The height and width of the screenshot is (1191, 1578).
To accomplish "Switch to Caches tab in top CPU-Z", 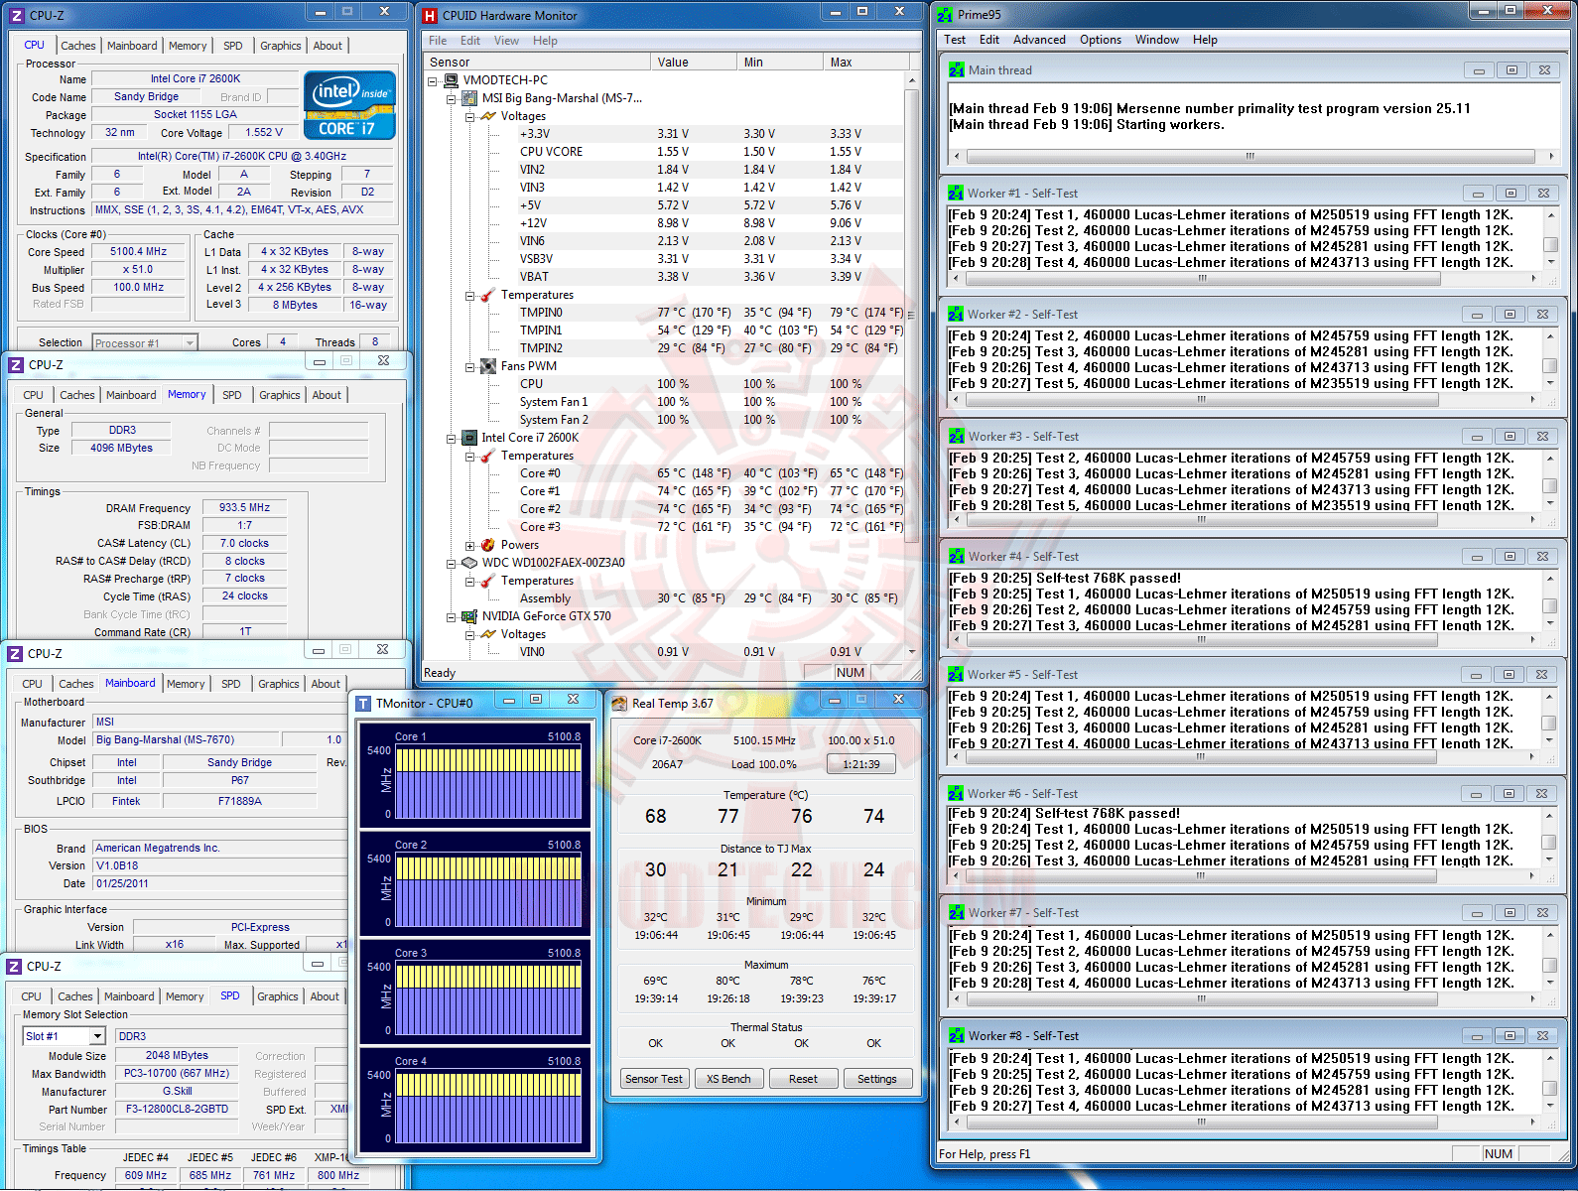I will 78,46.
